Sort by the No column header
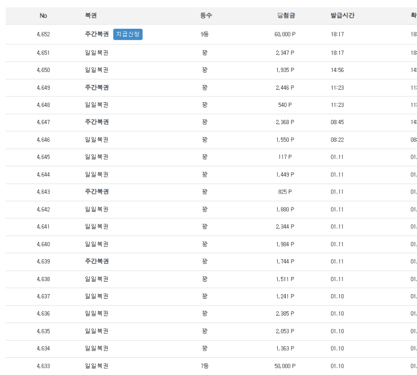This screenshot has width=417, height=375. click(x=43, y=16)
